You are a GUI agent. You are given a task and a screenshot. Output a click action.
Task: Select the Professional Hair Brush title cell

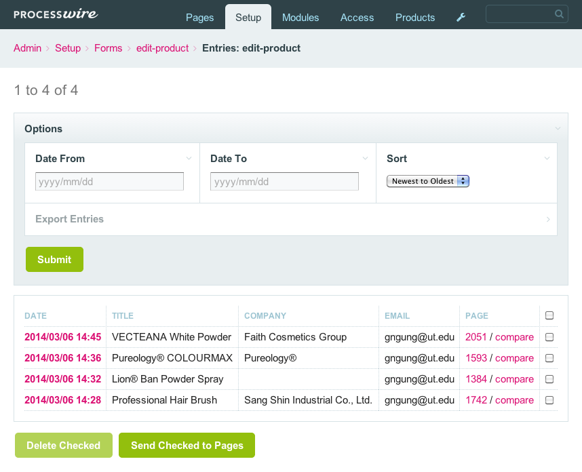point(164,400)
